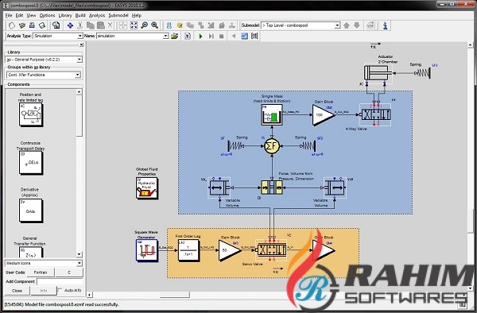Click the Actuator 2 Chamber block

[x=378, y=73]
